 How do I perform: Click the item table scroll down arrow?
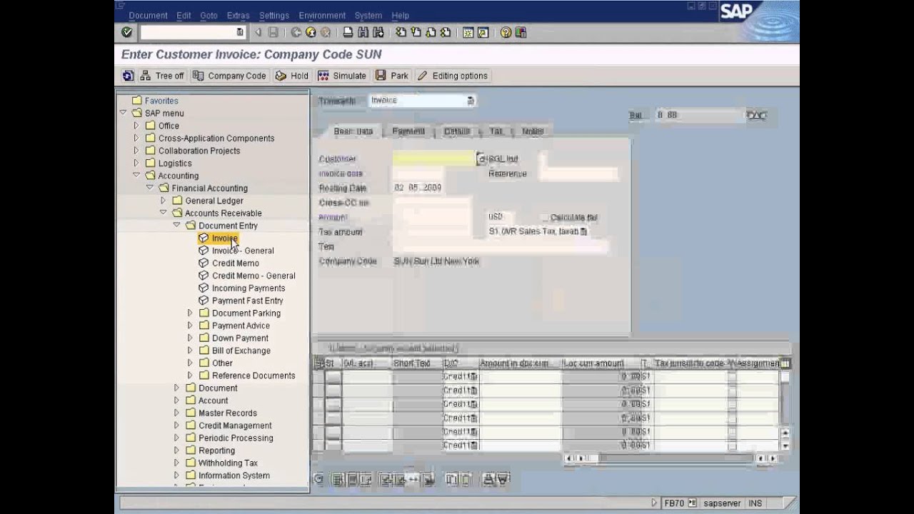(785, 445)
